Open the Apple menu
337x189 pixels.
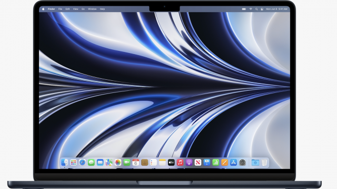43,9
